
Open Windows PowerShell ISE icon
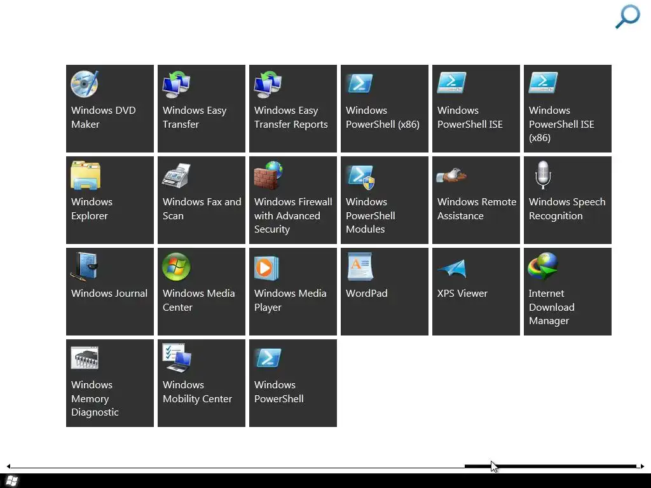click(451, 83)
